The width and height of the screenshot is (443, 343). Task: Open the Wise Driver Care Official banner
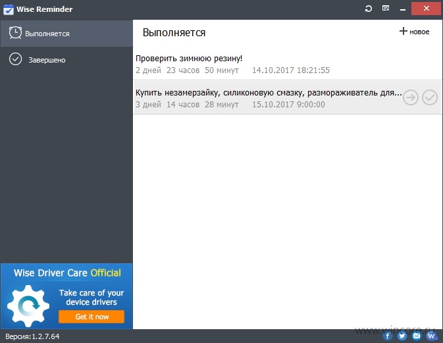tap(66, 296)
